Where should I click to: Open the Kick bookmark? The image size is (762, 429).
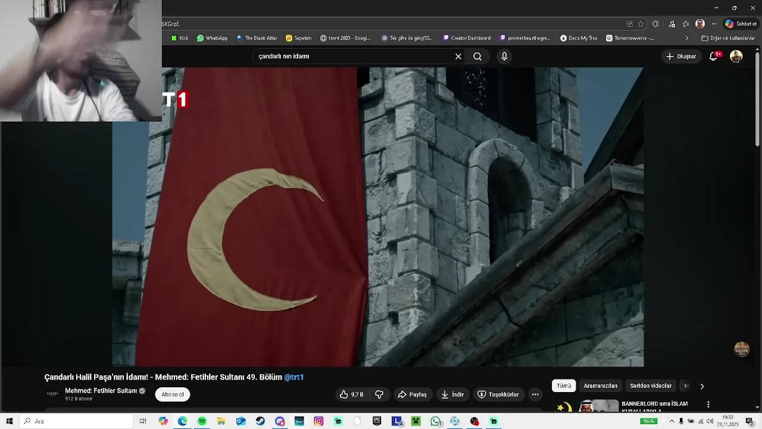[x=180, y=38]
